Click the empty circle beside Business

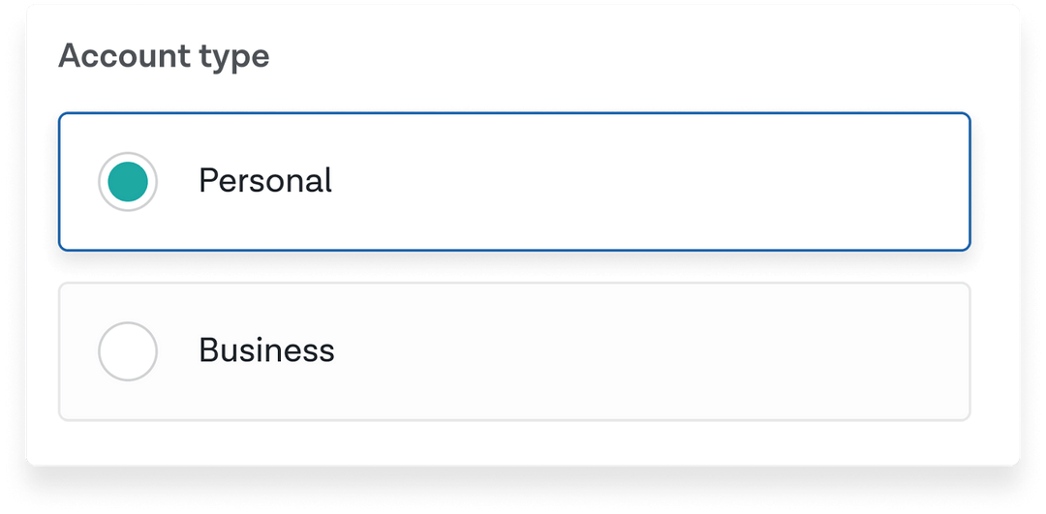(x=128, y=351)
